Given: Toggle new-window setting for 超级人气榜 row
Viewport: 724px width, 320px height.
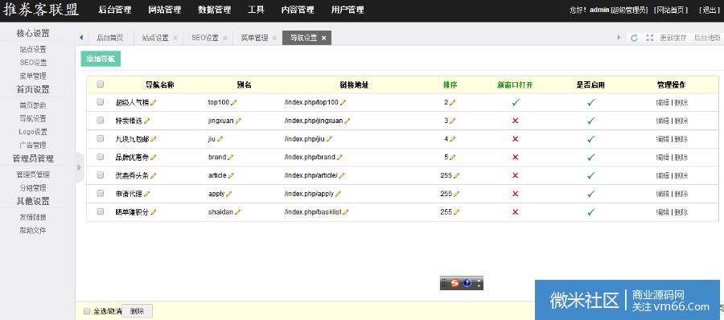Looking at the screenshot, I should click(x=516, y=102).
